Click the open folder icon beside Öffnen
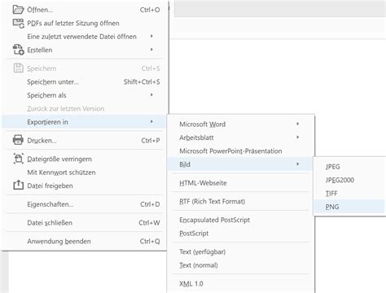The height and width of the screenshot is (293, 386). click(x=18, y=10)
